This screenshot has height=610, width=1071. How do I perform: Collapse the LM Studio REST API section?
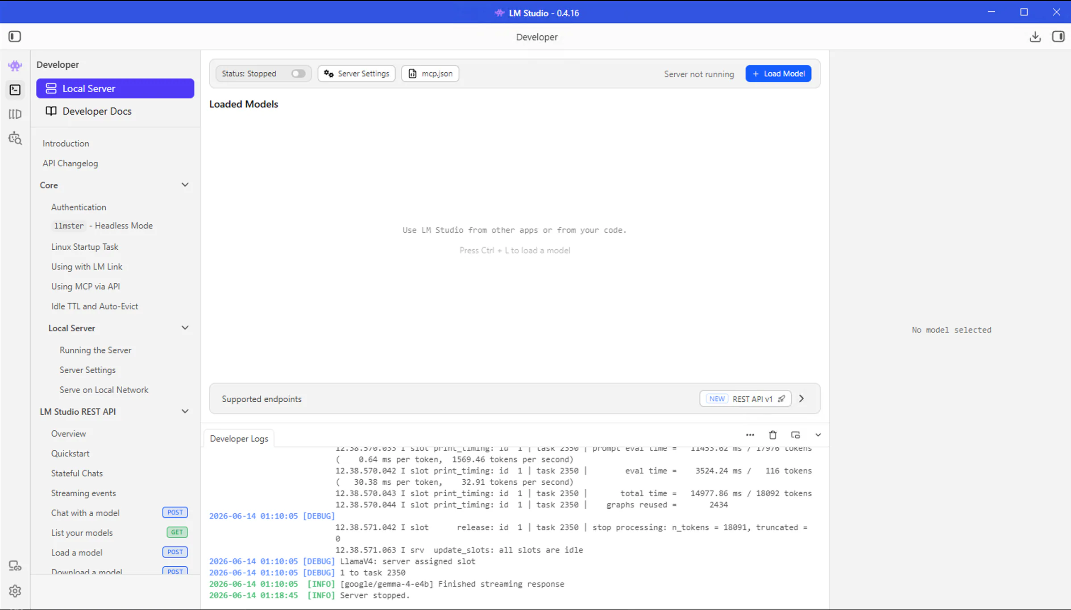point(185,411)
